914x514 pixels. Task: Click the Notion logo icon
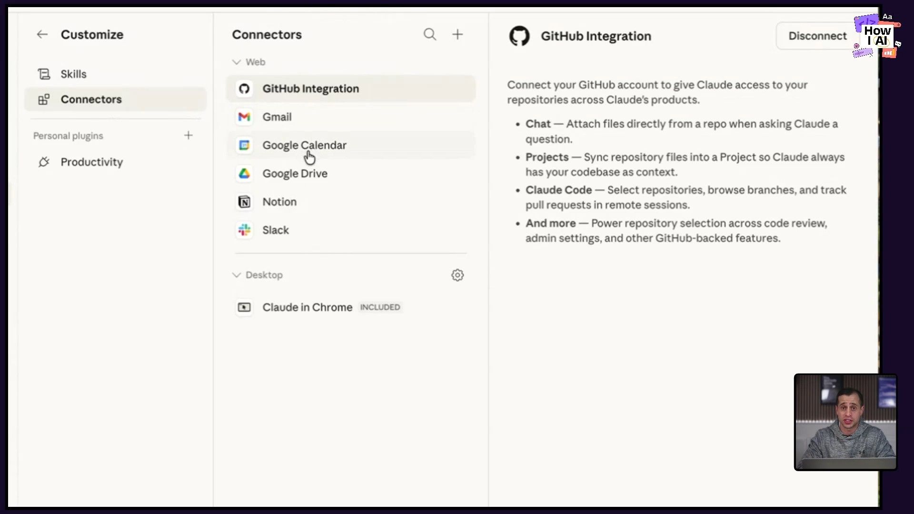click(x=244, y=202)
